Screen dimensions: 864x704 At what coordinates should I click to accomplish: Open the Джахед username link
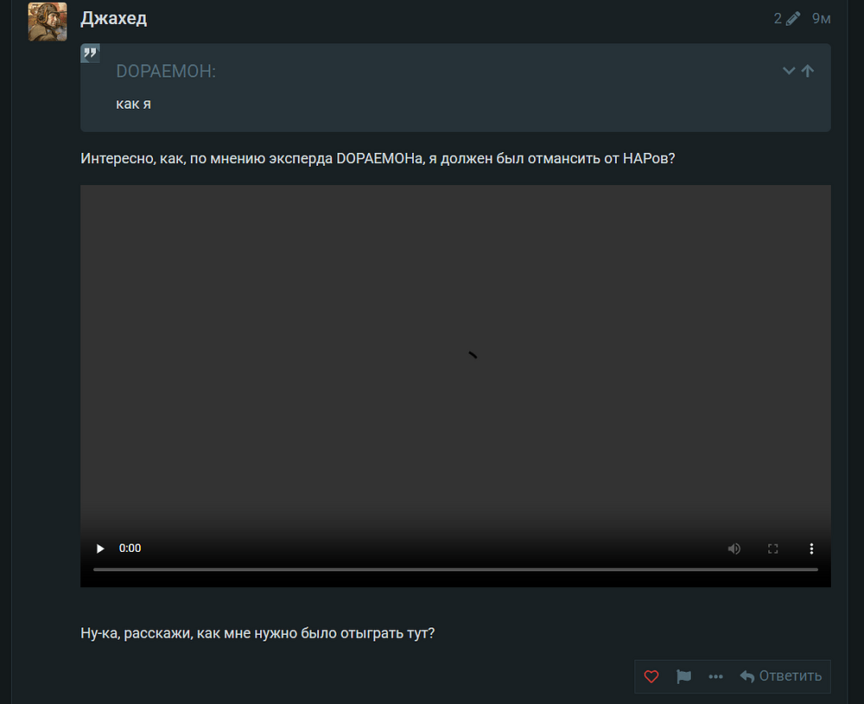point(113,19)
